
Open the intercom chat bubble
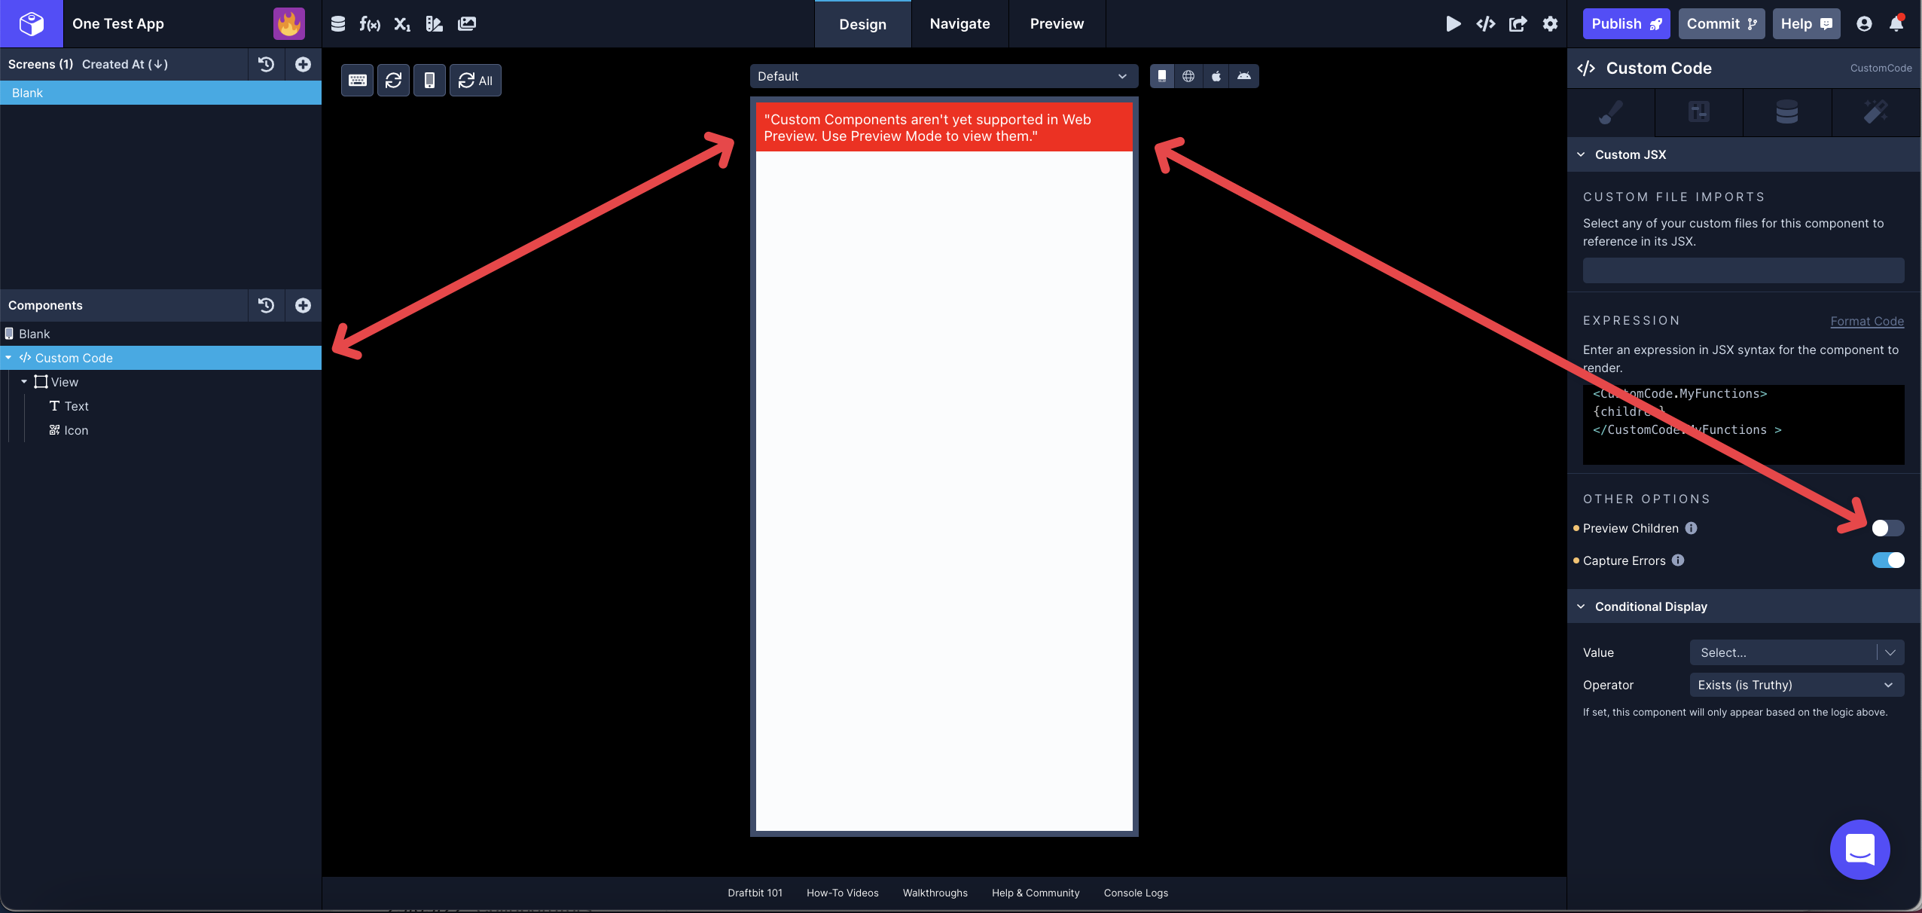tap(1859, 850)
